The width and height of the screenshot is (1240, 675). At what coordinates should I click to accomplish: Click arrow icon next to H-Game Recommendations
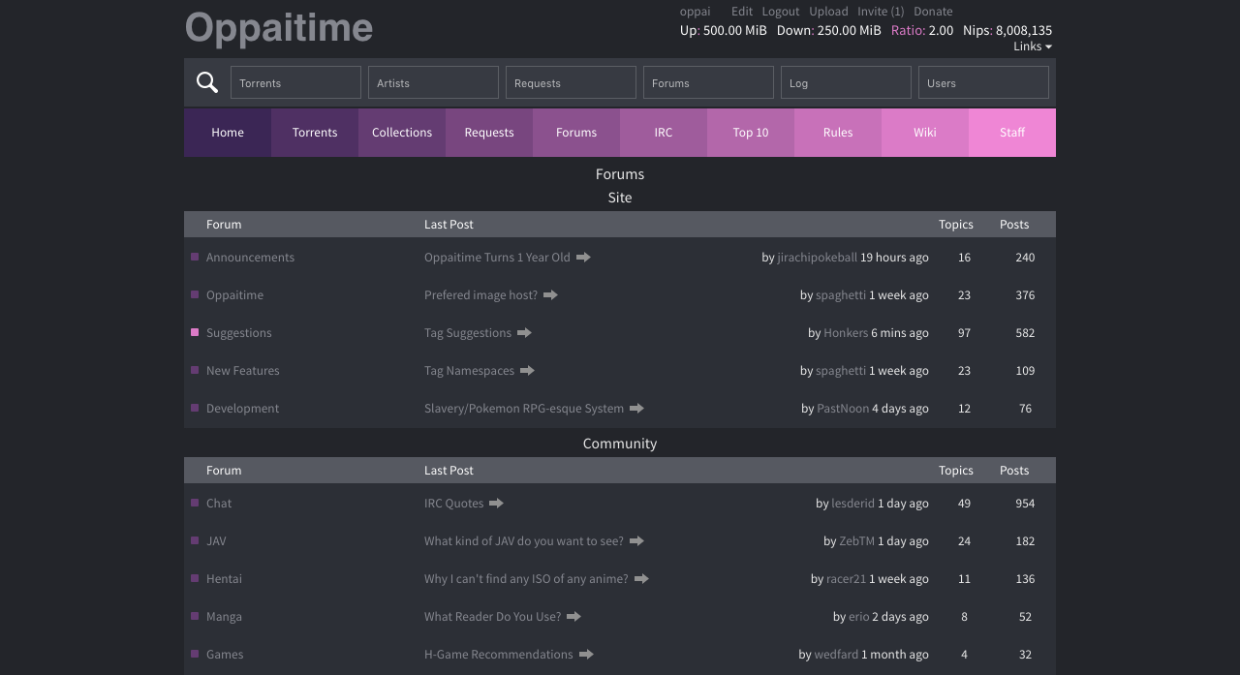point(586,655)
